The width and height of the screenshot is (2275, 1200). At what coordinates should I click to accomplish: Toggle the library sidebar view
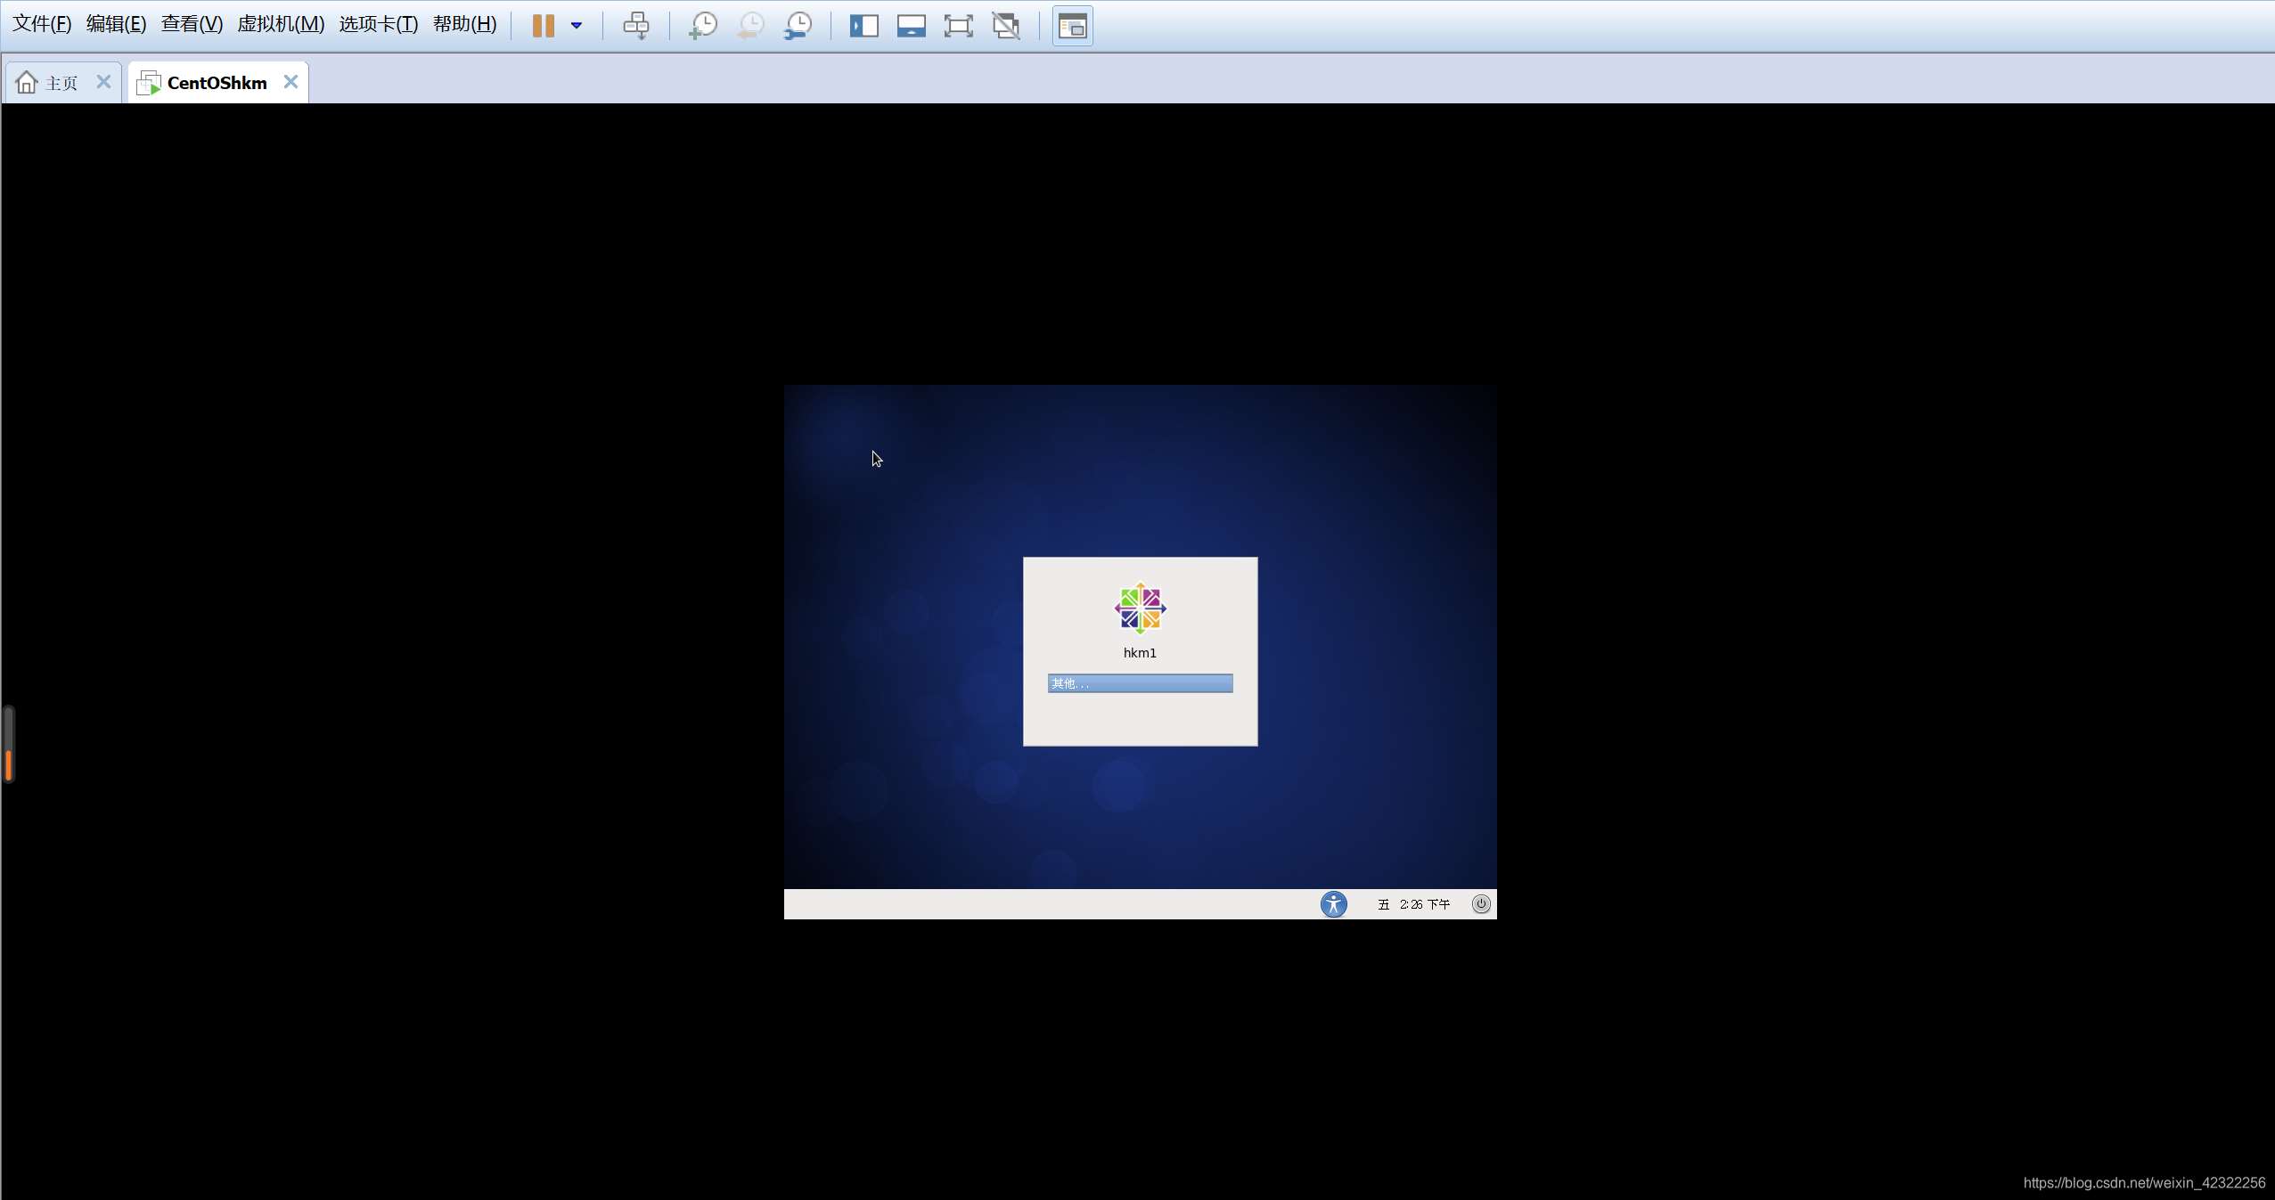pos(863,26)
